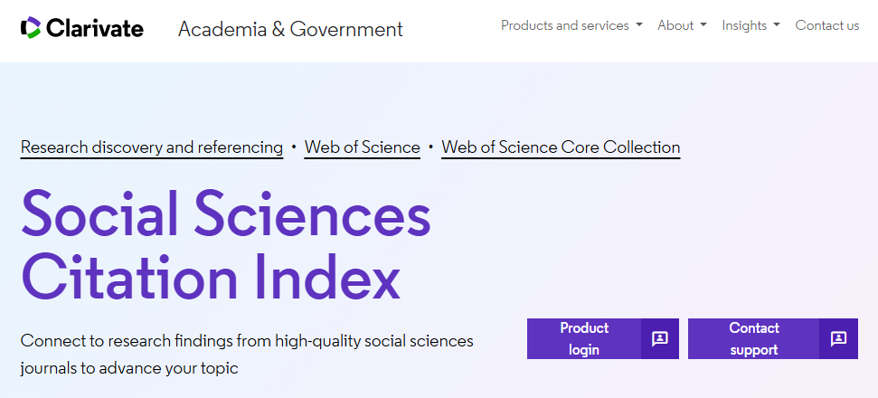Click the person icon beside Contact support
This screenshot has height=398, width=878.
pos(839,339)
